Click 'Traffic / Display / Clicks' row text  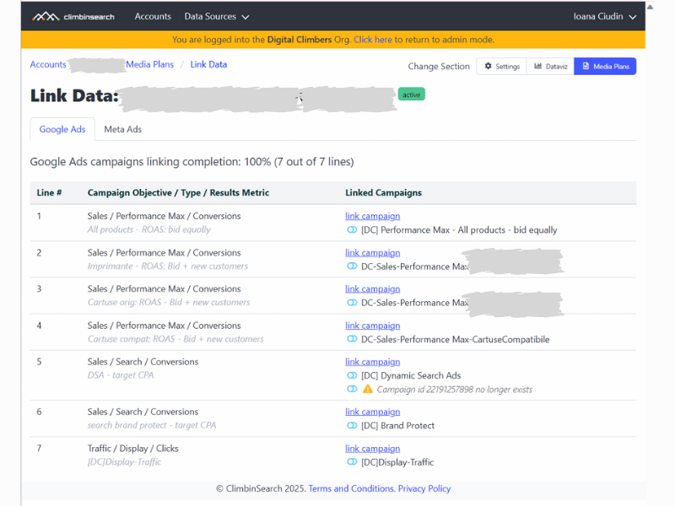(133, 449)
